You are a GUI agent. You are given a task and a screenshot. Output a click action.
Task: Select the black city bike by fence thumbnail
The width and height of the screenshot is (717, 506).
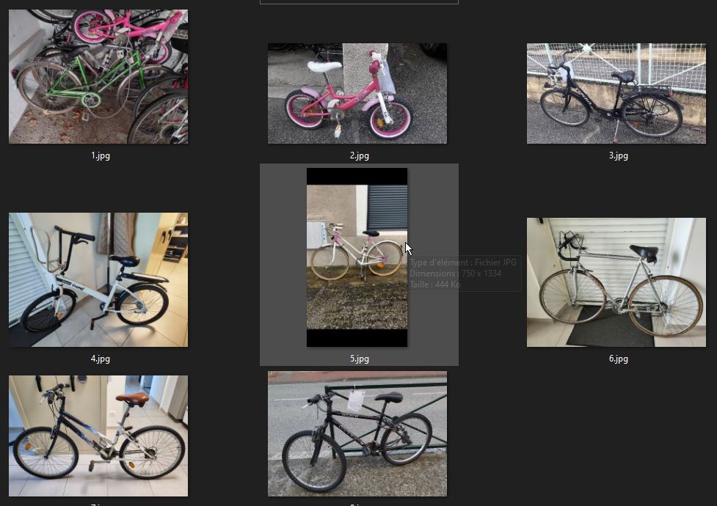616,94
